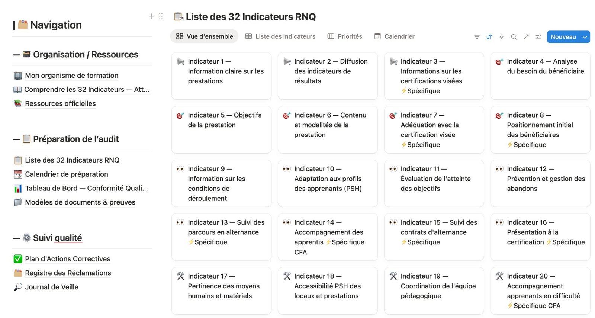The image size is (595, 318).
Task: Click the folder icon of Modèles de documents
Action: click(18, 202)
